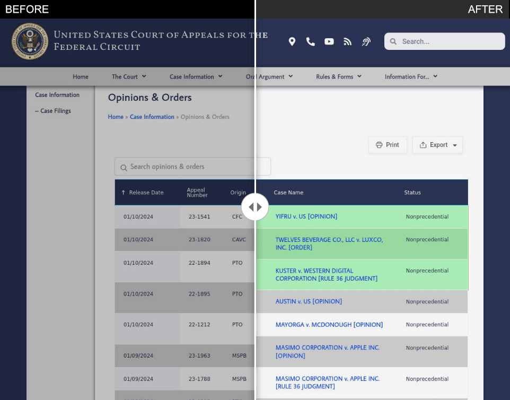Expand the Case Information nav menu
Viewport: 510px width, 400px height.
tap(196, 77)
